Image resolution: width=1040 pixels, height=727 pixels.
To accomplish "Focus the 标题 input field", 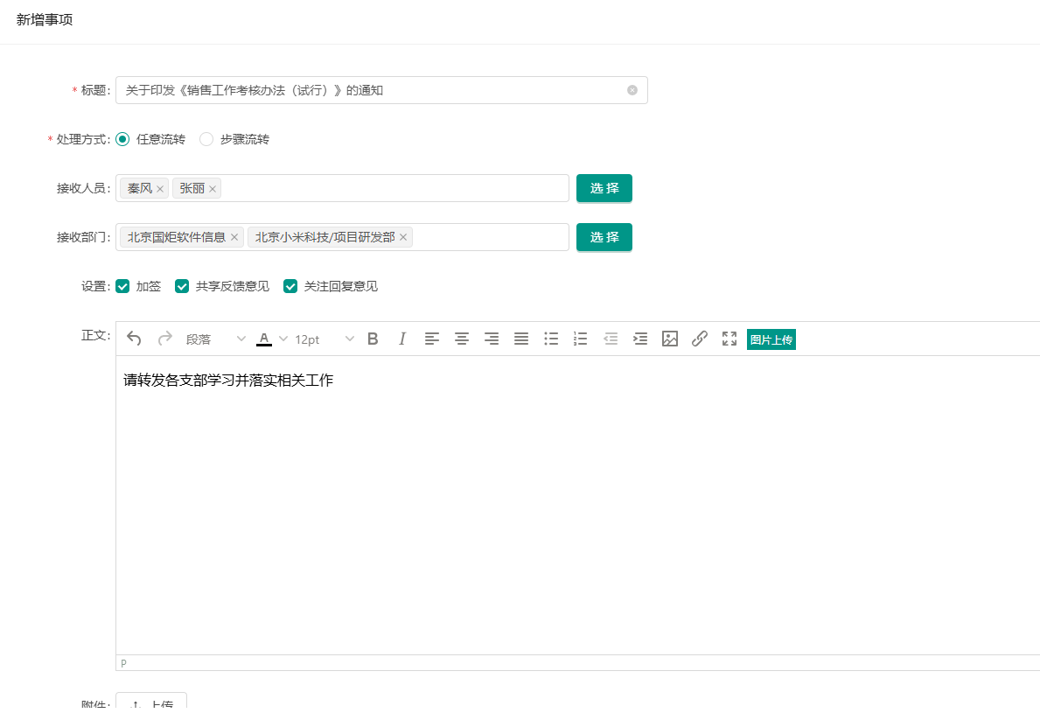I will tap(381, 90).
